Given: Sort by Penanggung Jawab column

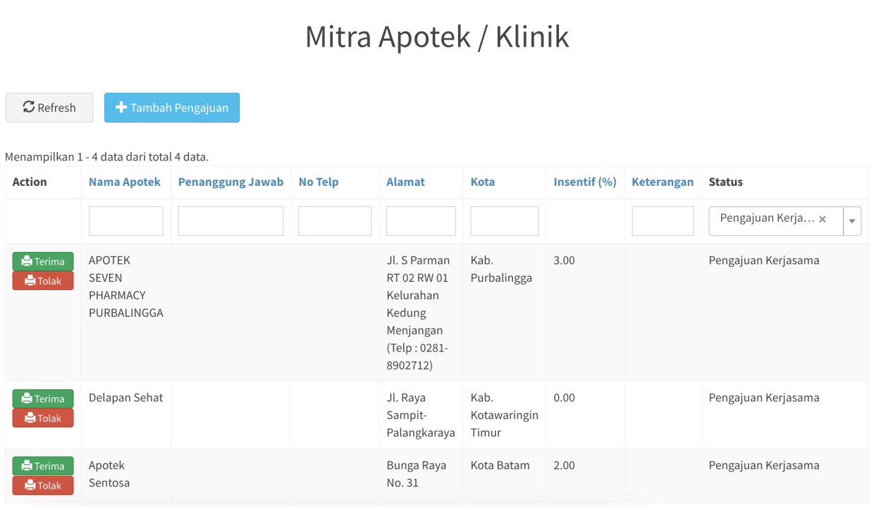Looking at the screenshot, I should coord(230,182).
